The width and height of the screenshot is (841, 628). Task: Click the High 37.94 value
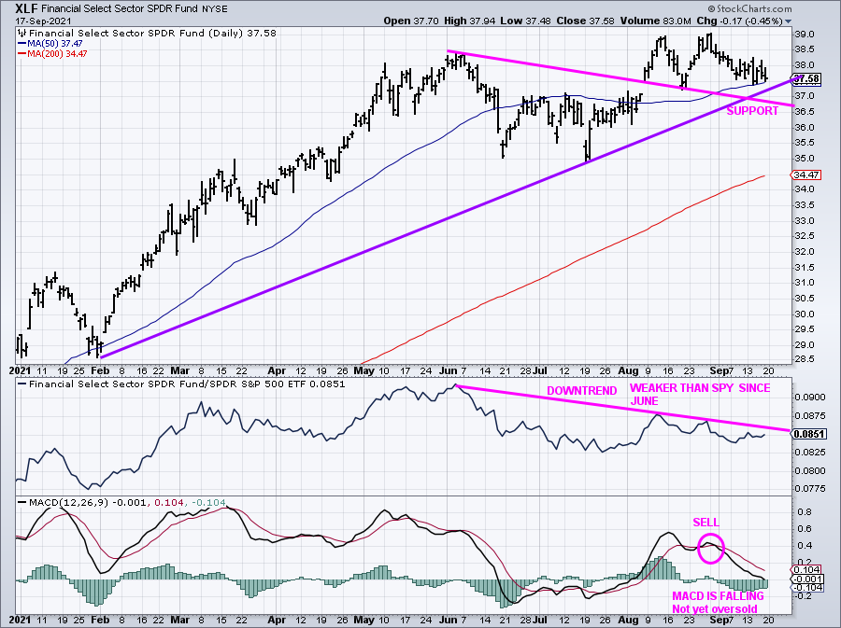pos(469,21)
